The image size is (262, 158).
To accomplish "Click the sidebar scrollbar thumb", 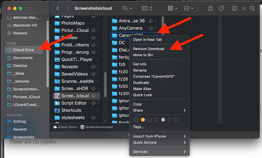I will [48, 54].
